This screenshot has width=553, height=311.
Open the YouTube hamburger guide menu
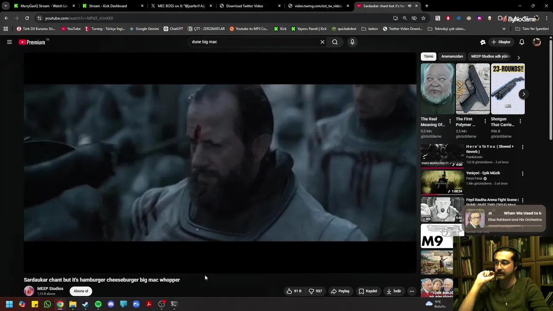tap(9, 42)
